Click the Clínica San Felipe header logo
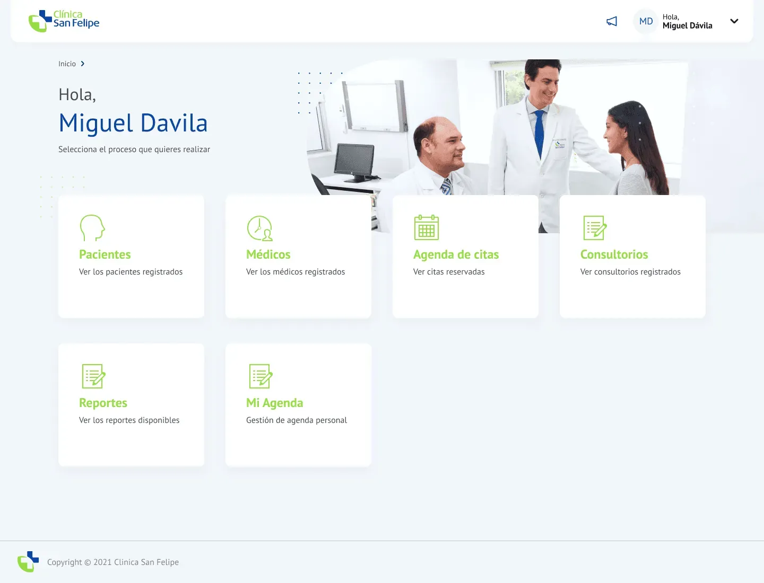 64,20
